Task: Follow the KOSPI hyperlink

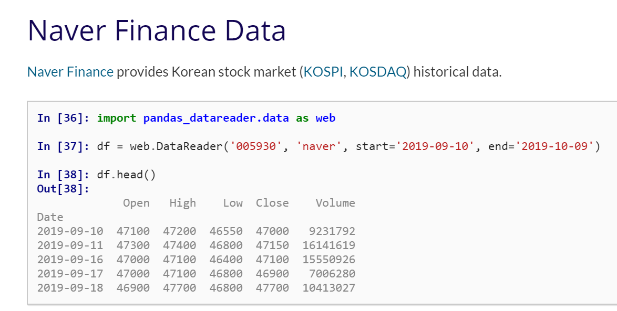Action: pyautogui.click(x=323, y=72)
